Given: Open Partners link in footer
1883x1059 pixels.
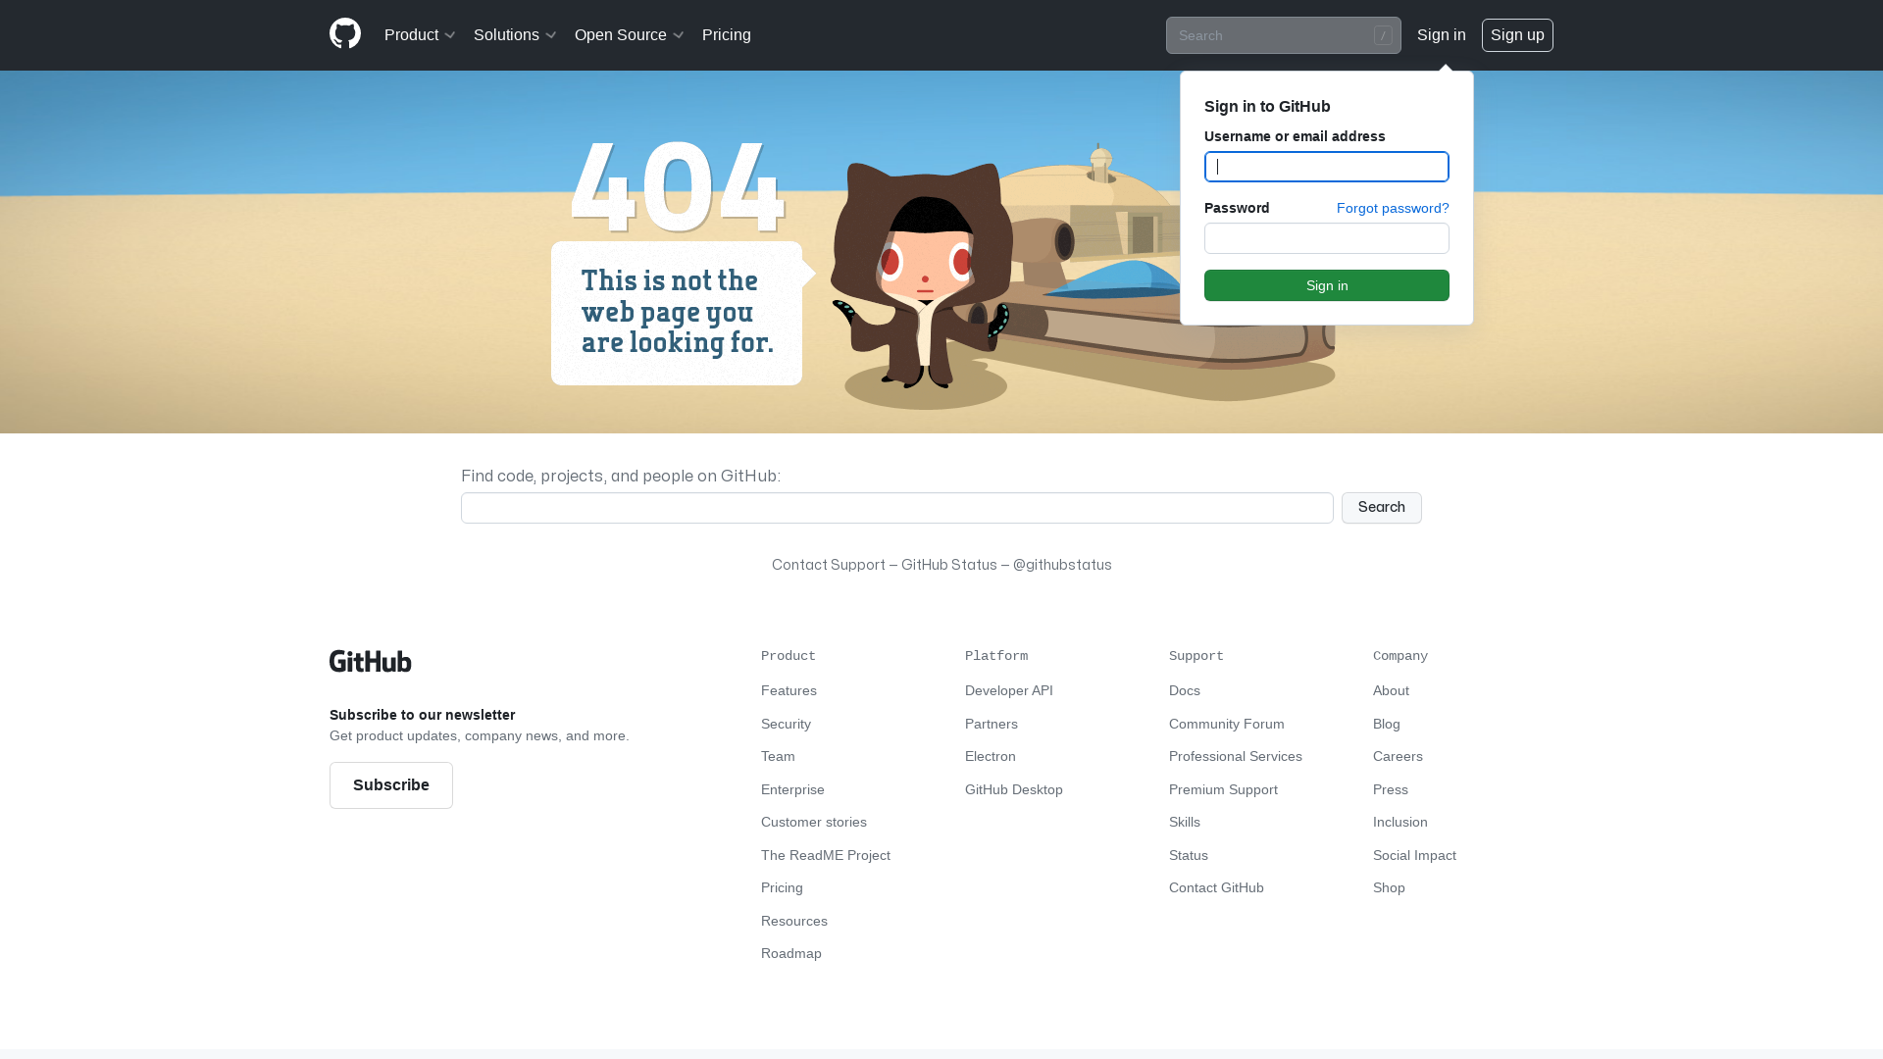Looking at the screenshot, I should (x=992, y=724).
